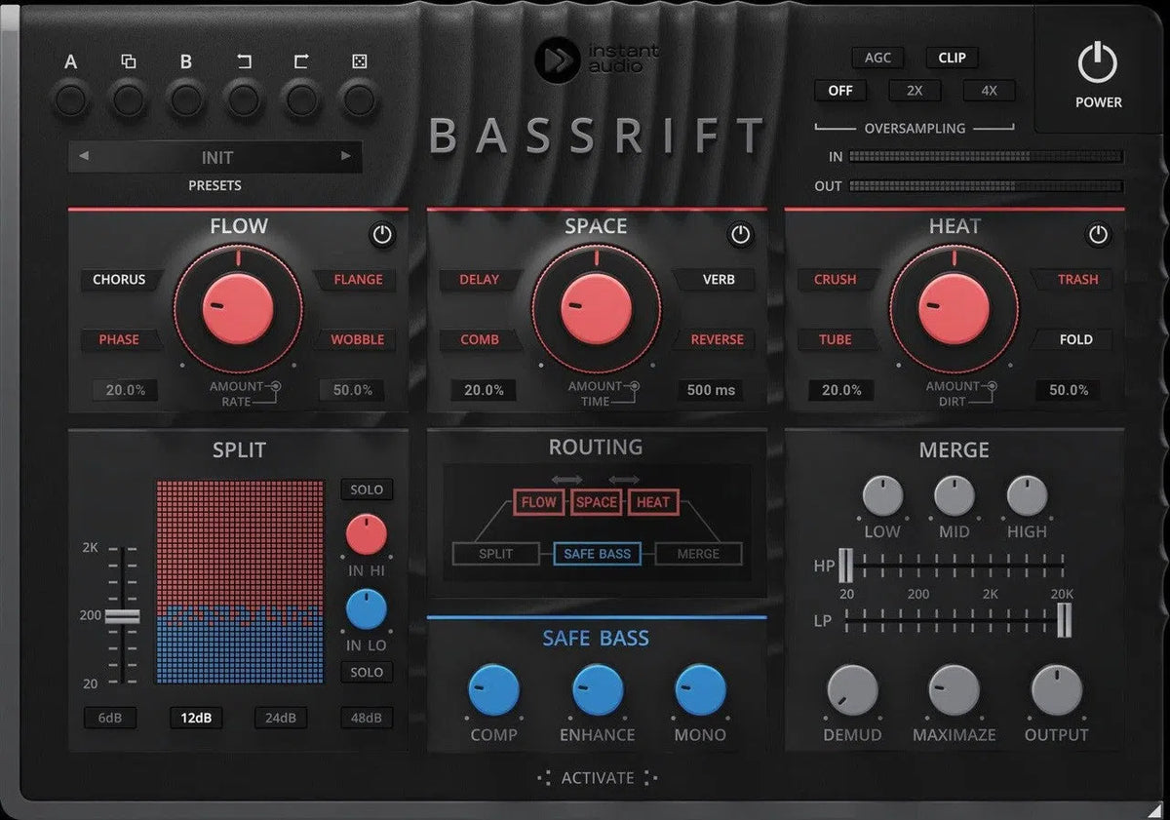Screen dimensions: 1170x820
Task: Solo the IN HI band
Action: 366,489
